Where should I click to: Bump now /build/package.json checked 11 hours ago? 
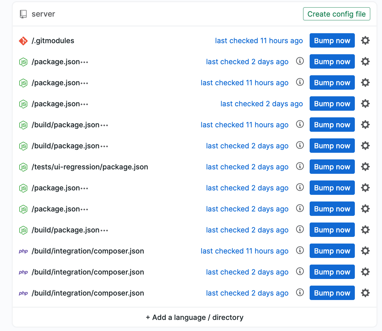pyautogui.click(x=332, y=125)
